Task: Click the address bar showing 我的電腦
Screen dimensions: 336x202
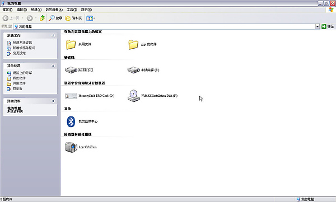Action: pos(164,26)
